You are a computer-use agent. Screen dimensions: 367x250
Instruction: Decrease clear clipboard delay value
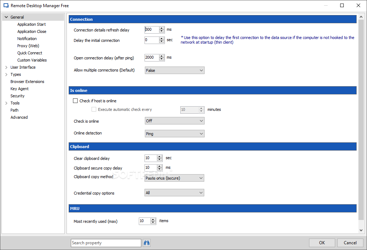[160, 160]
